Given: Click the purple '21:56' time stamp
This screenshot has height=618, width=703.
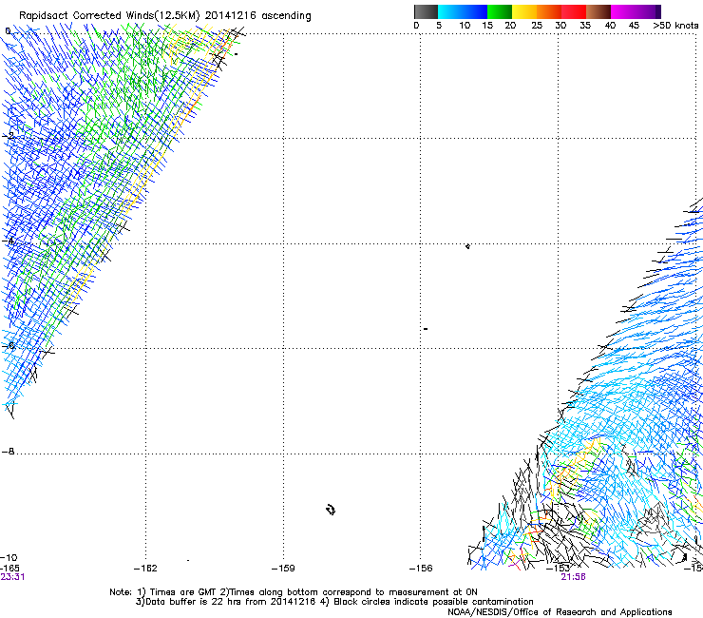Looking at the screenshot, I should coord(573,577).
